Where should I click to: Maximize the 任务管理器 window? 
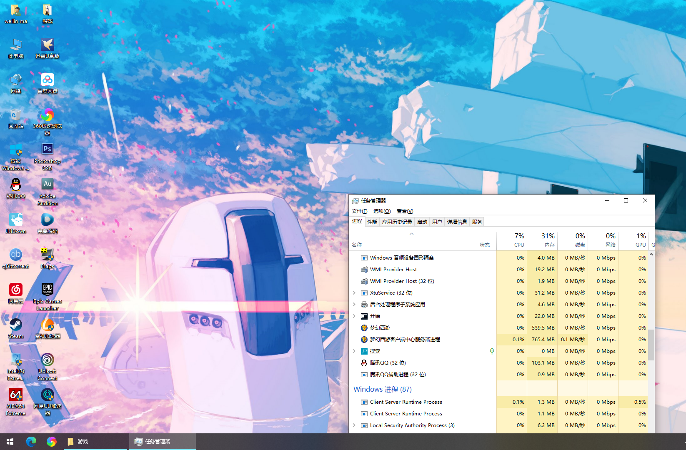(626, 200)
